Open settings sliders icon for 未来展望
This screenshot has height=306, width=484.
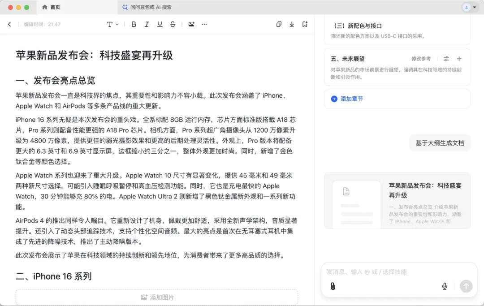pos(446,59)
